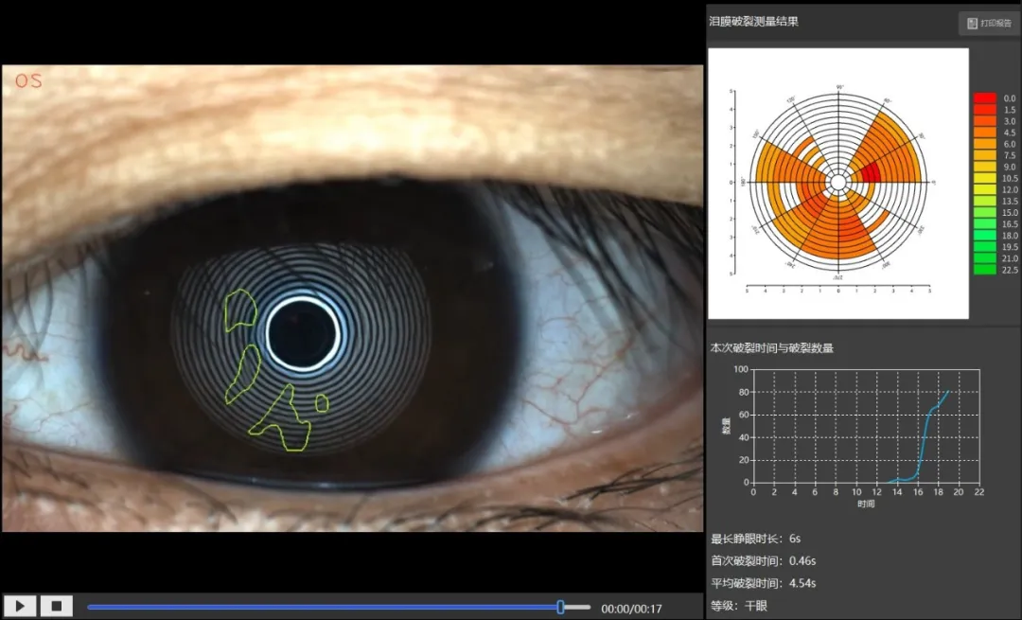
Task: Click the playback progress slider handle
Action: (x=560, y=607)
